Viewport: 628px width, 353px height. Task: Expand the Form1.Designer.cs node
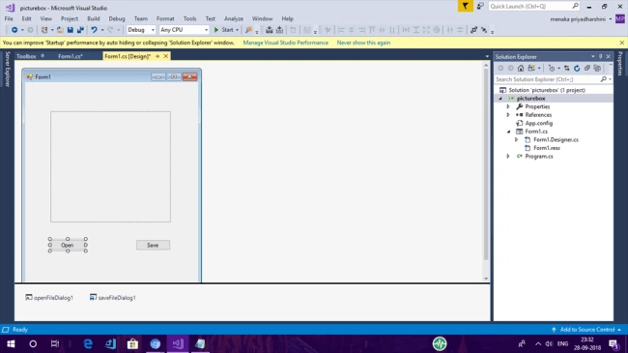[x=517, y=139]
